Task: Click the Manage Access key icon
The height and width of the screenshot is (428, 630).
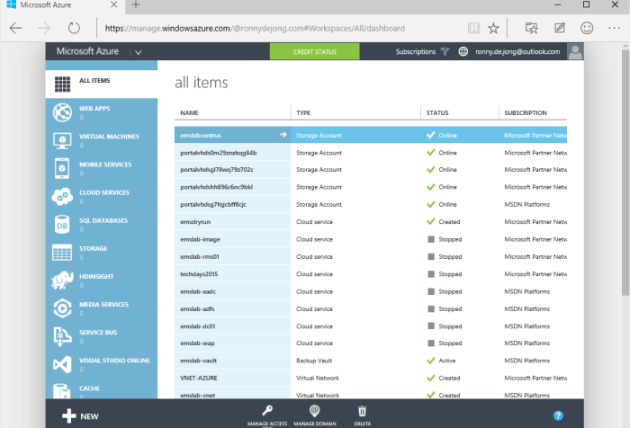Action: (267, 410)
